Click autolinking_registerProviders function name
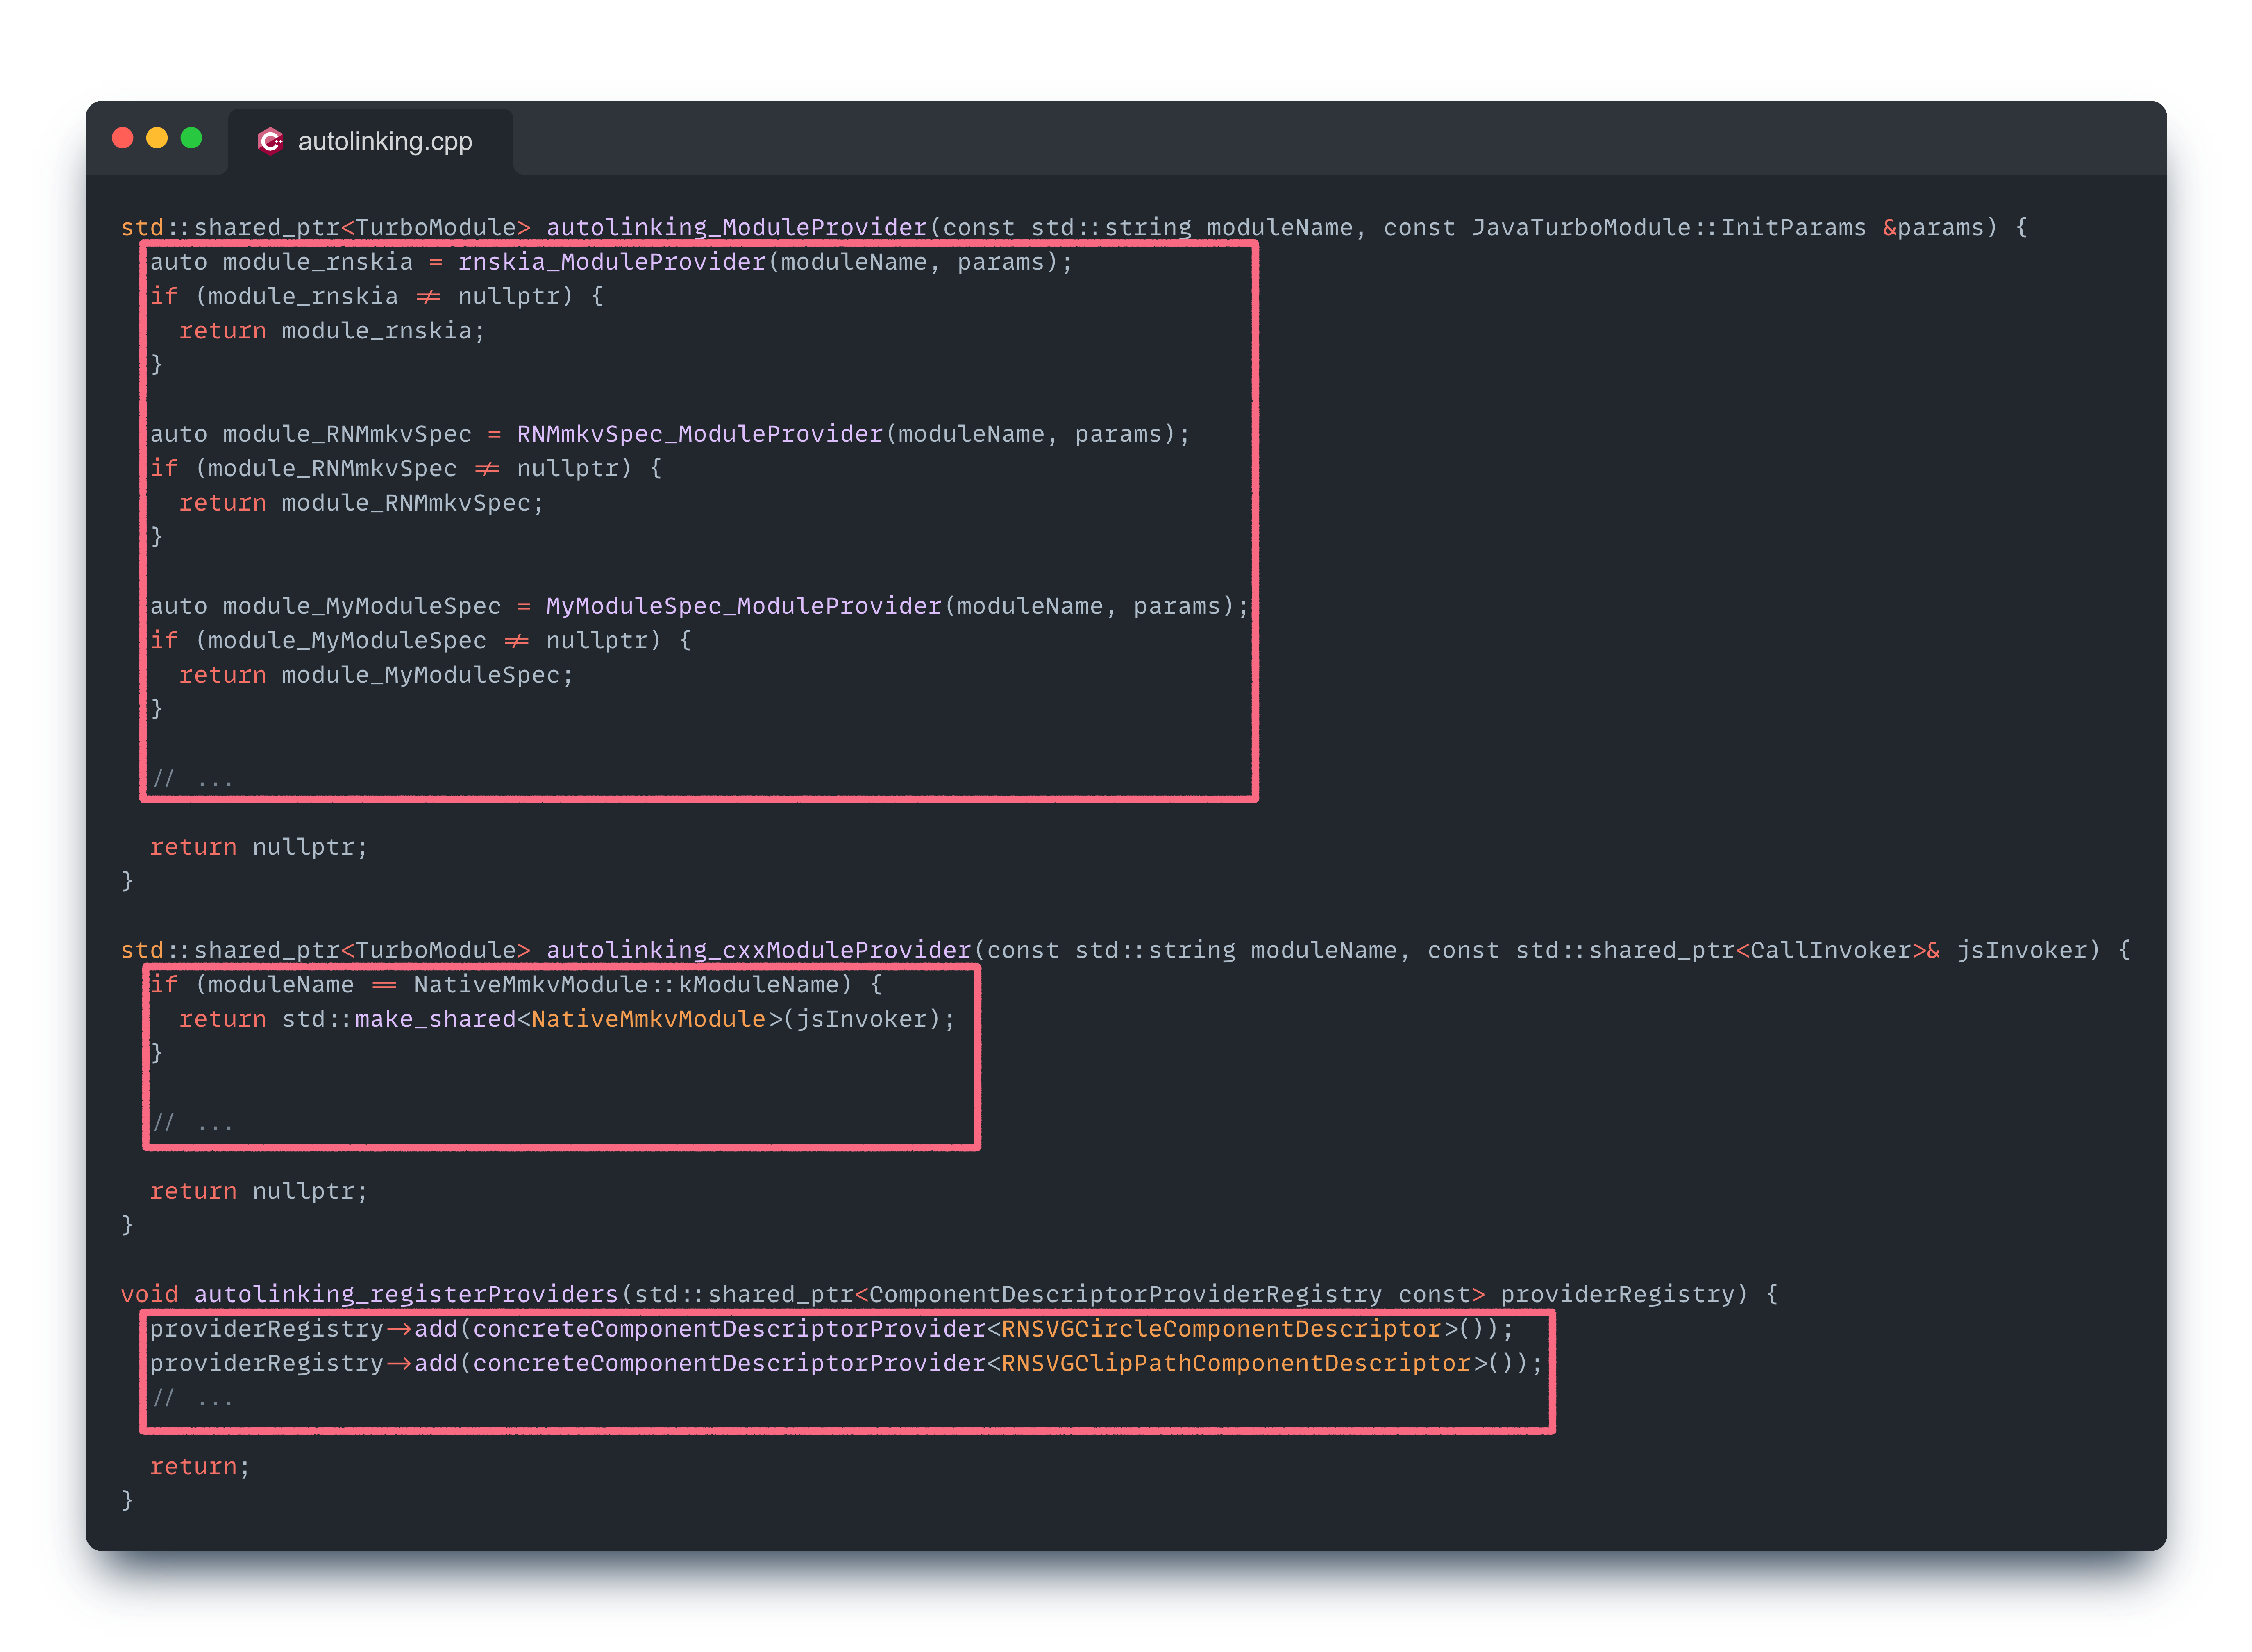The height and width of the screenshot is (1652, 2252). click(x=406, y=1294)
